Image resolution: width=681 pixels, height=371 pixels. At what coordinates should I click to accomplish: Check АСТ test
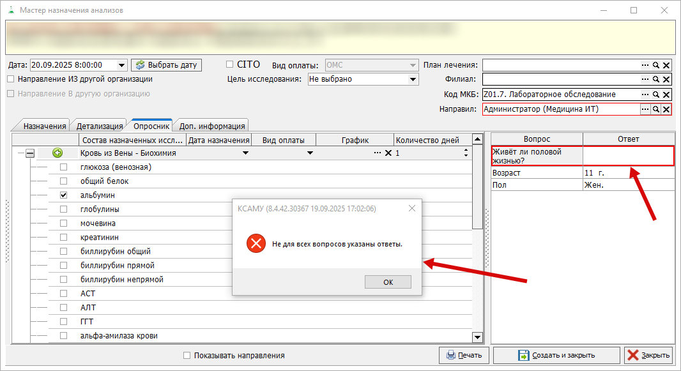point(63,293)
